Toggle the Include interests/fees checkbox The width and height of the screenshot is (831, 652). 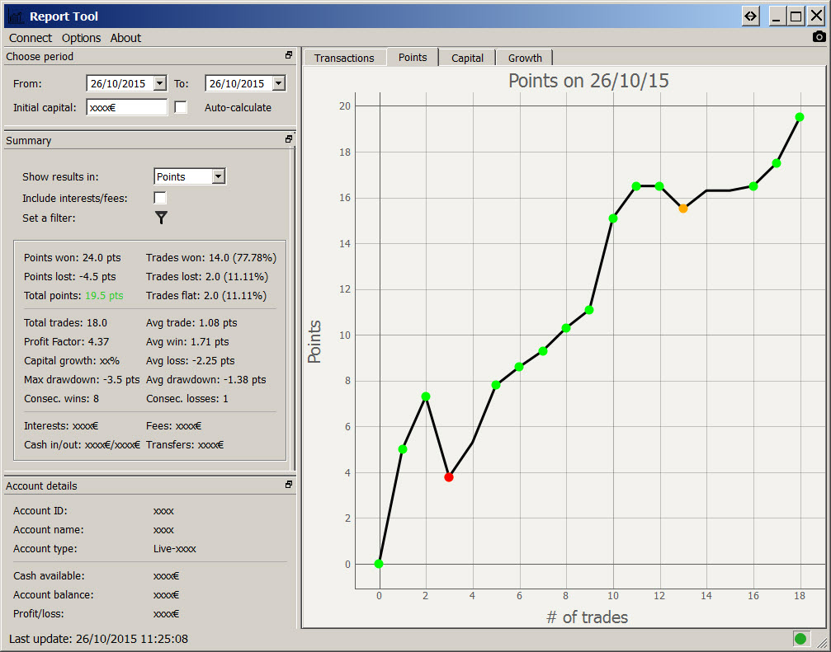coord(160,198)
